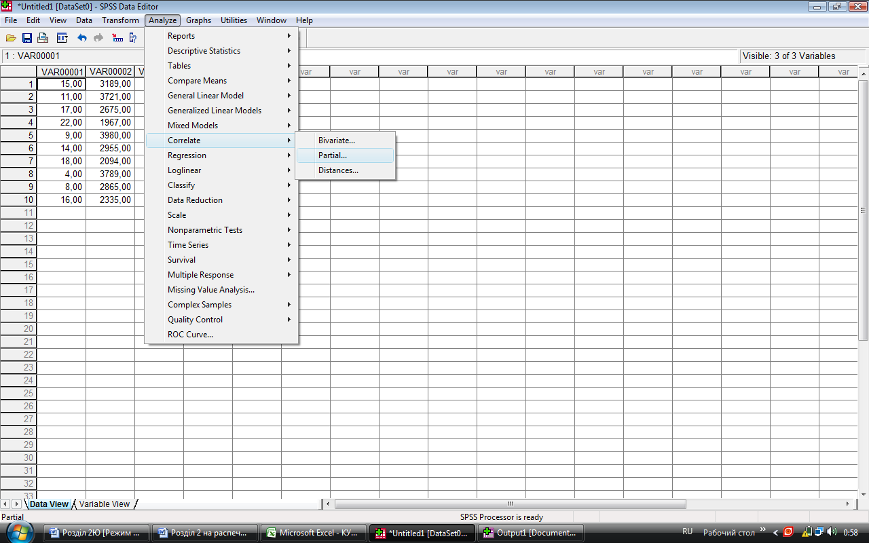
Task: Expand the General Linear Model submenu
Action: point(221,96)
